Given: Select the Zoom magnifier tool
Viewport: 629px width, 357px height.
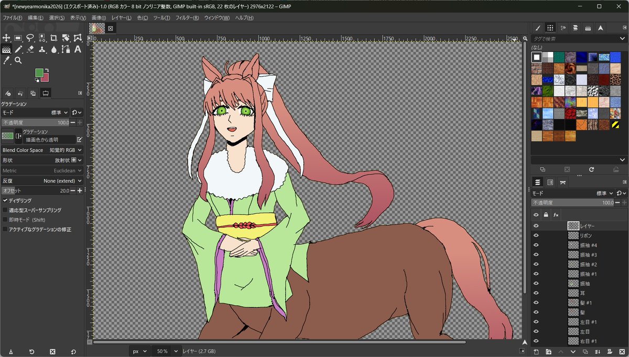Looking at the screenshot, I should [x=18, y=61].
